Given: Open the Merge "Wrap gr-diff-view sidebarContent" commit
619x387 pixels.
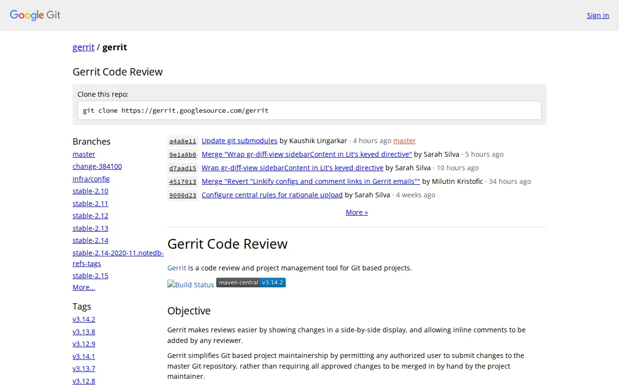Looking at the screenshot, I should pos(307,154).
